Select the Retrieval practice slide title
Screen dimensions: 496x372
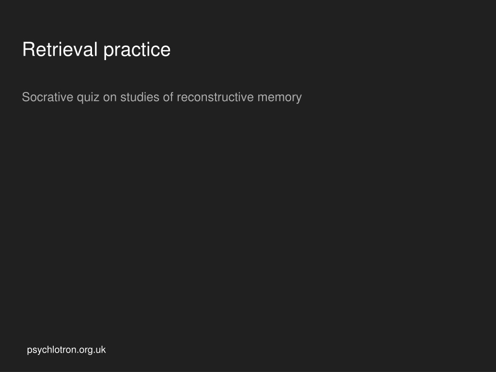(x=96, y=50)
